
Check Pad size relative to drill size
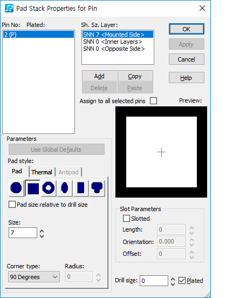12,205
